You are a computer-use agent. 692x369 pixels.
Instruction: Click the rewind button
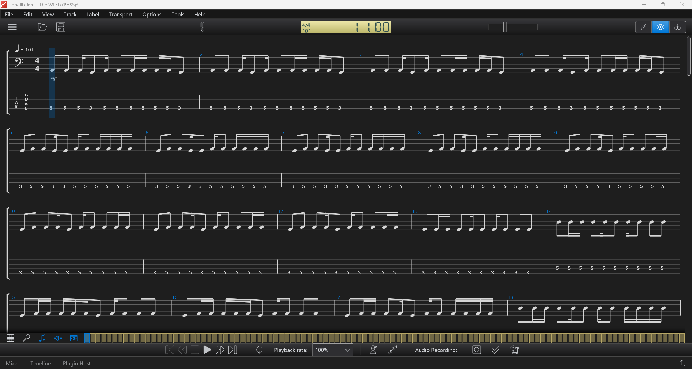pyautogui.click(x=182, y=350)
